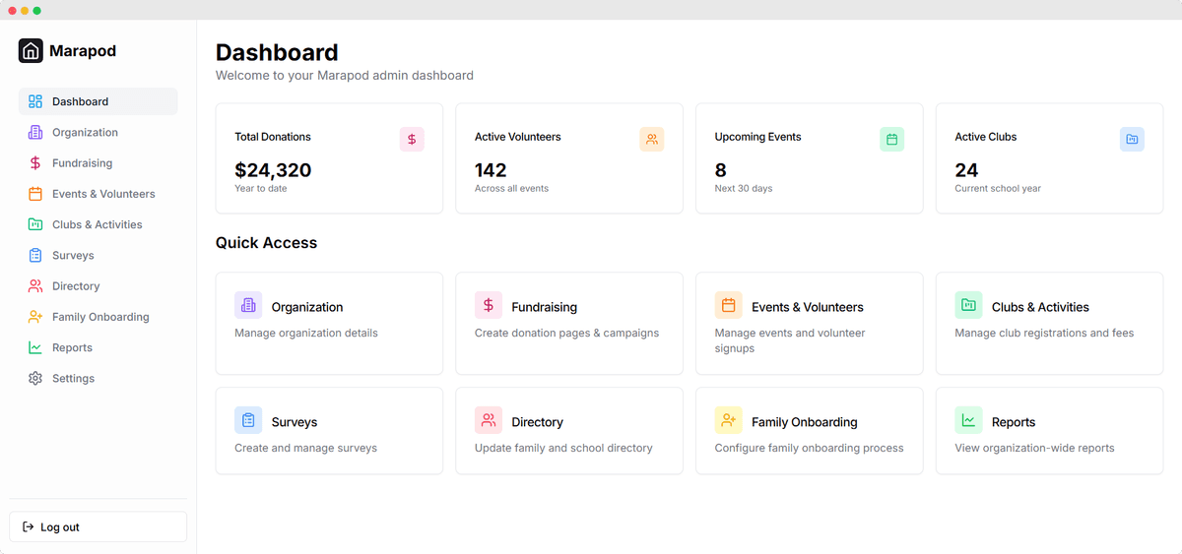Open Directory in the sidebar navigation

(76, 286)
